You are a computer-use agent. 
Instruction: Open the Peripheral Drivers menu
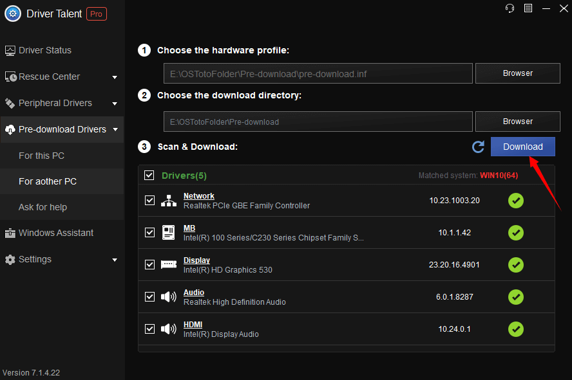[62, 104]
